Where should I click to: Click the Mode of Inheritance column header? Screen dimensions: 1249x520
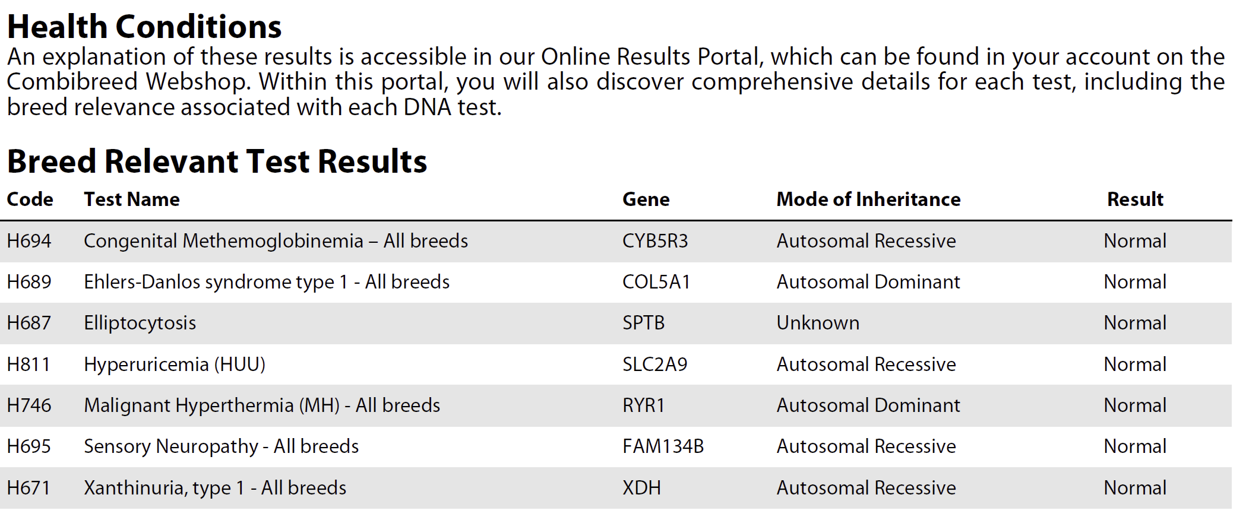click(868, 199)
